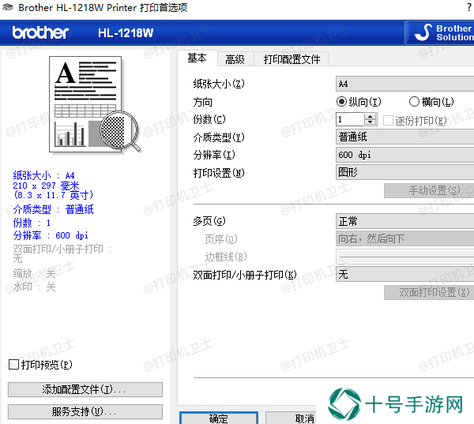Open the 分辨率 600 dpi dropdown
474x424 pixels.
(x=404, y=155)
